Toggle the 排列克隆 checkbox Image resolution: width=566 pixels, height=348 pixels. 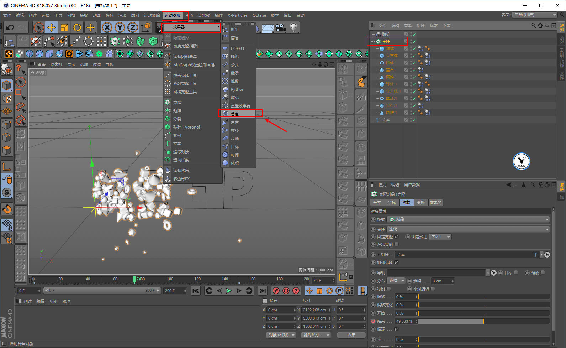pos(397,263)
